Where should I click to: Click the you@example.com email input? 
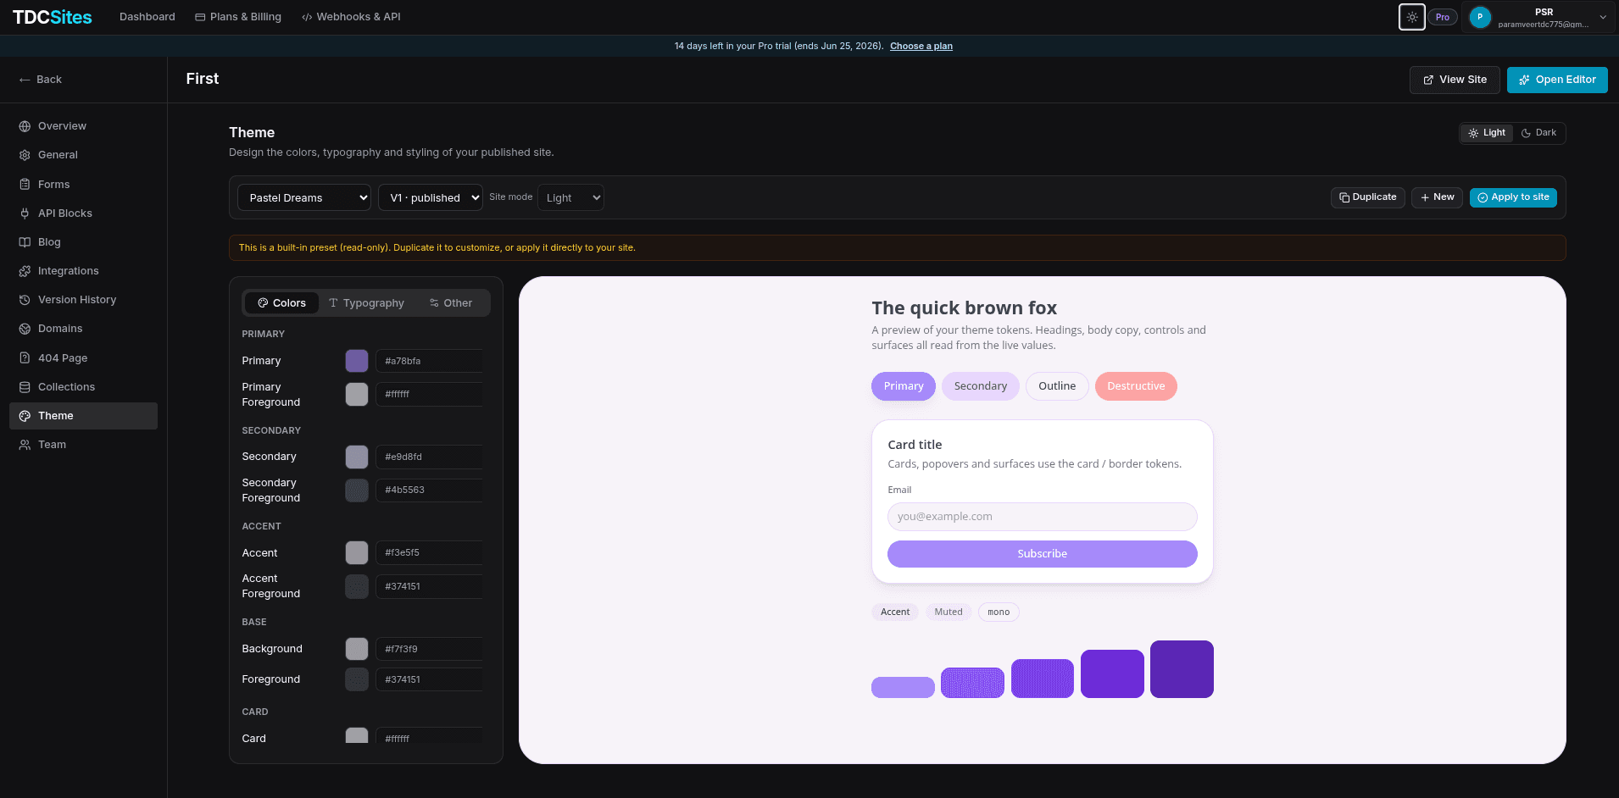(1043, 517)
